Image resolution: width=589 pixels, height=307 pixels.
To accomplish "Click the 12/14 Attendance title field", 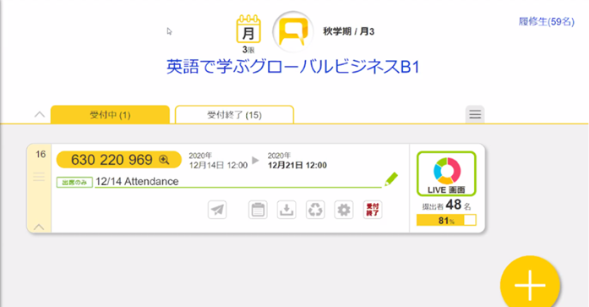I will coord(237,182).
